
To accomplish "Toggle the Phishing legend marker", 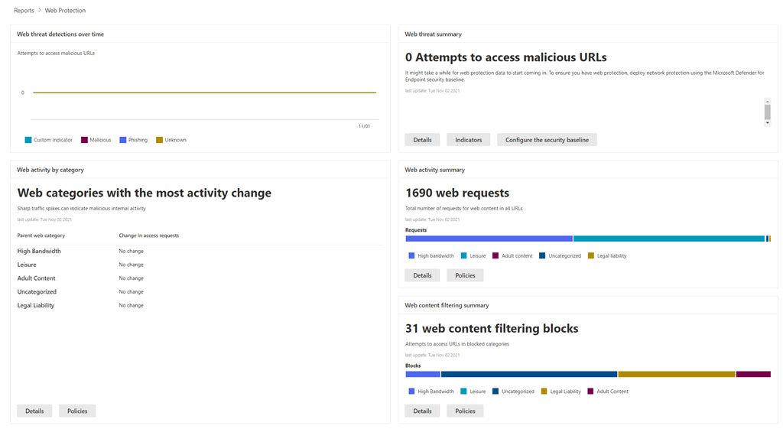I will coord(123,140).
